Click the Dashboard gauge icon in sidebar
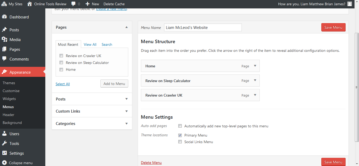The height and width of the screenshot is (166, 359). pyautogui.click(x=4, y=17)
